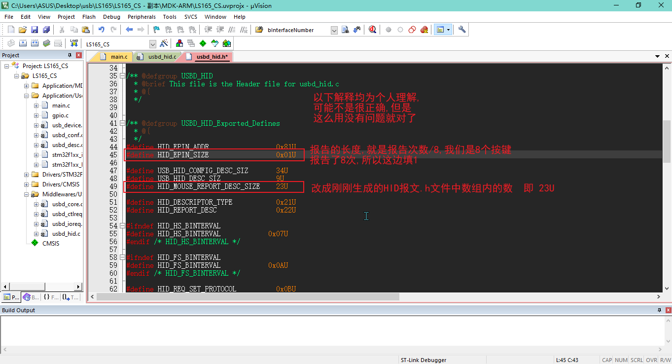Click the Build target icon
Viewport: 672px width, 364px height.
tap(23, 43)
